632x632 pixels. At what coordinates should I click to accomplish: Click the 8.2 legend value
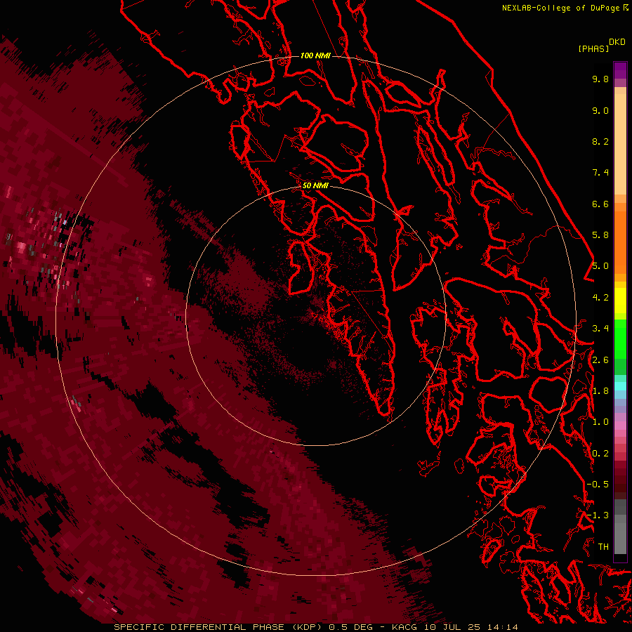[600, 141]
